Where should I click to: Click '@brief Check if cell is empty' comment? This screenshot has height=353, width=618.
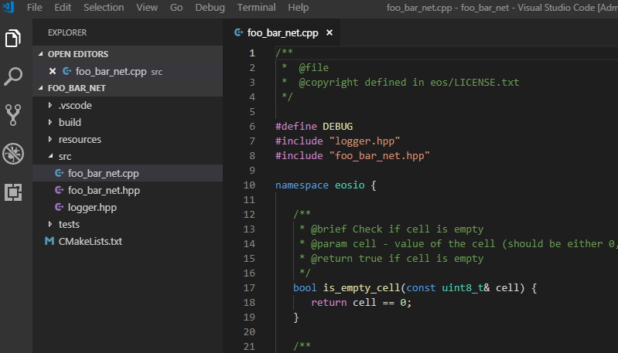click(x=397, y=229)
